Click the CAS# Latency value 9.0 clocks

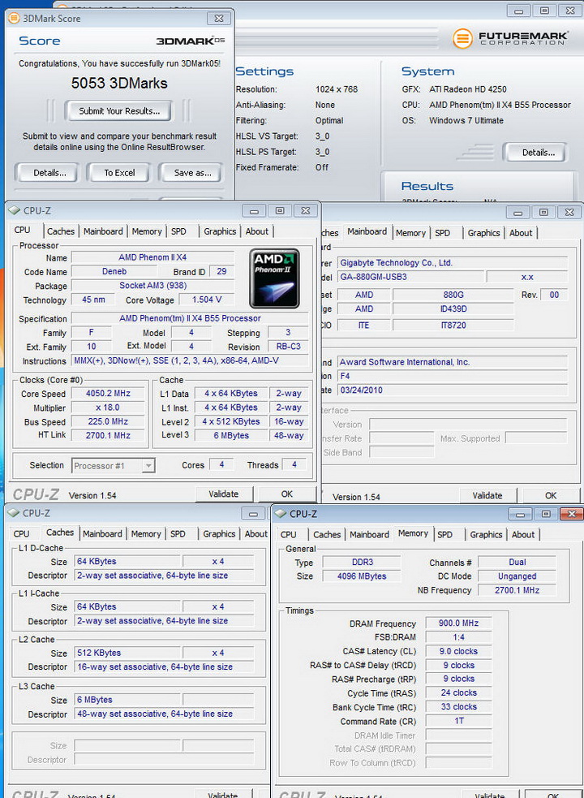[458, 651]
